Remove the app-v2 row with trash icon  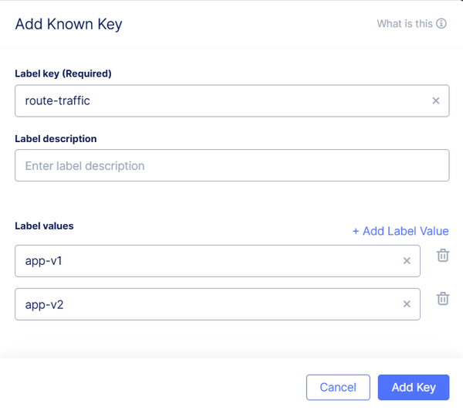click(443, 298)
